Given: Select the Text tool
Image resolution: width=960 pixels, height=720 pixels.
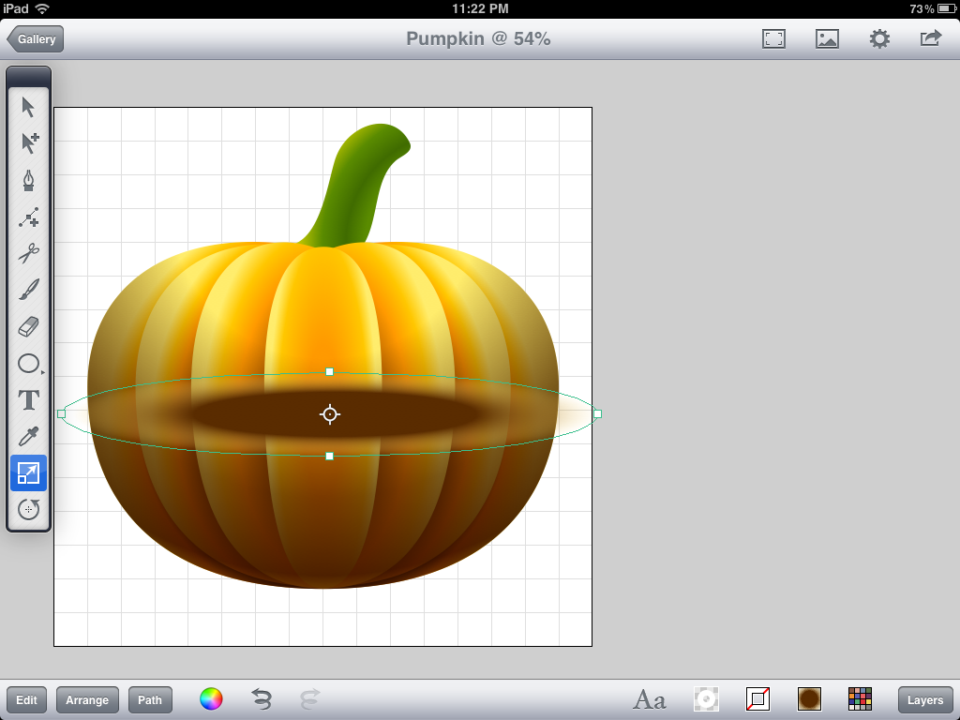Looking at the screenshot, I should click(x=28, y=399).
